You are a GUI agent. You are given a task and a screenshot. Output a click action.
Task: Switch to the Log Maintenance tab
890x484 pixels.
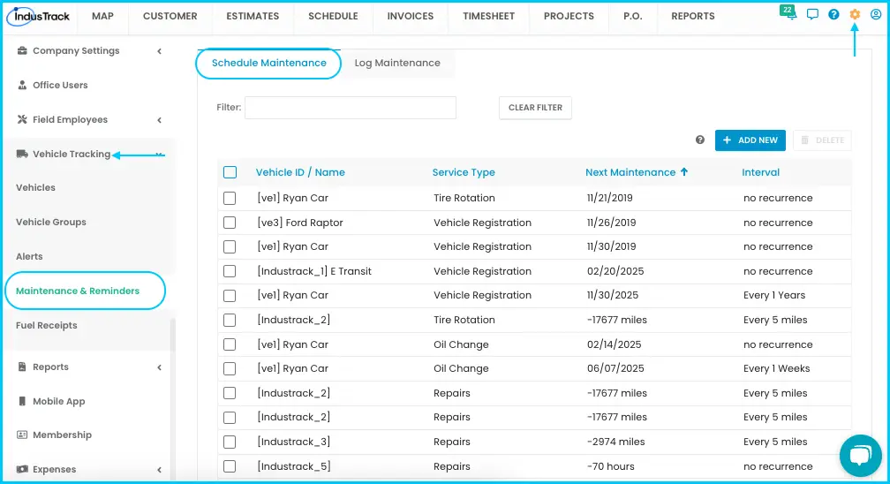click(397, 63)
